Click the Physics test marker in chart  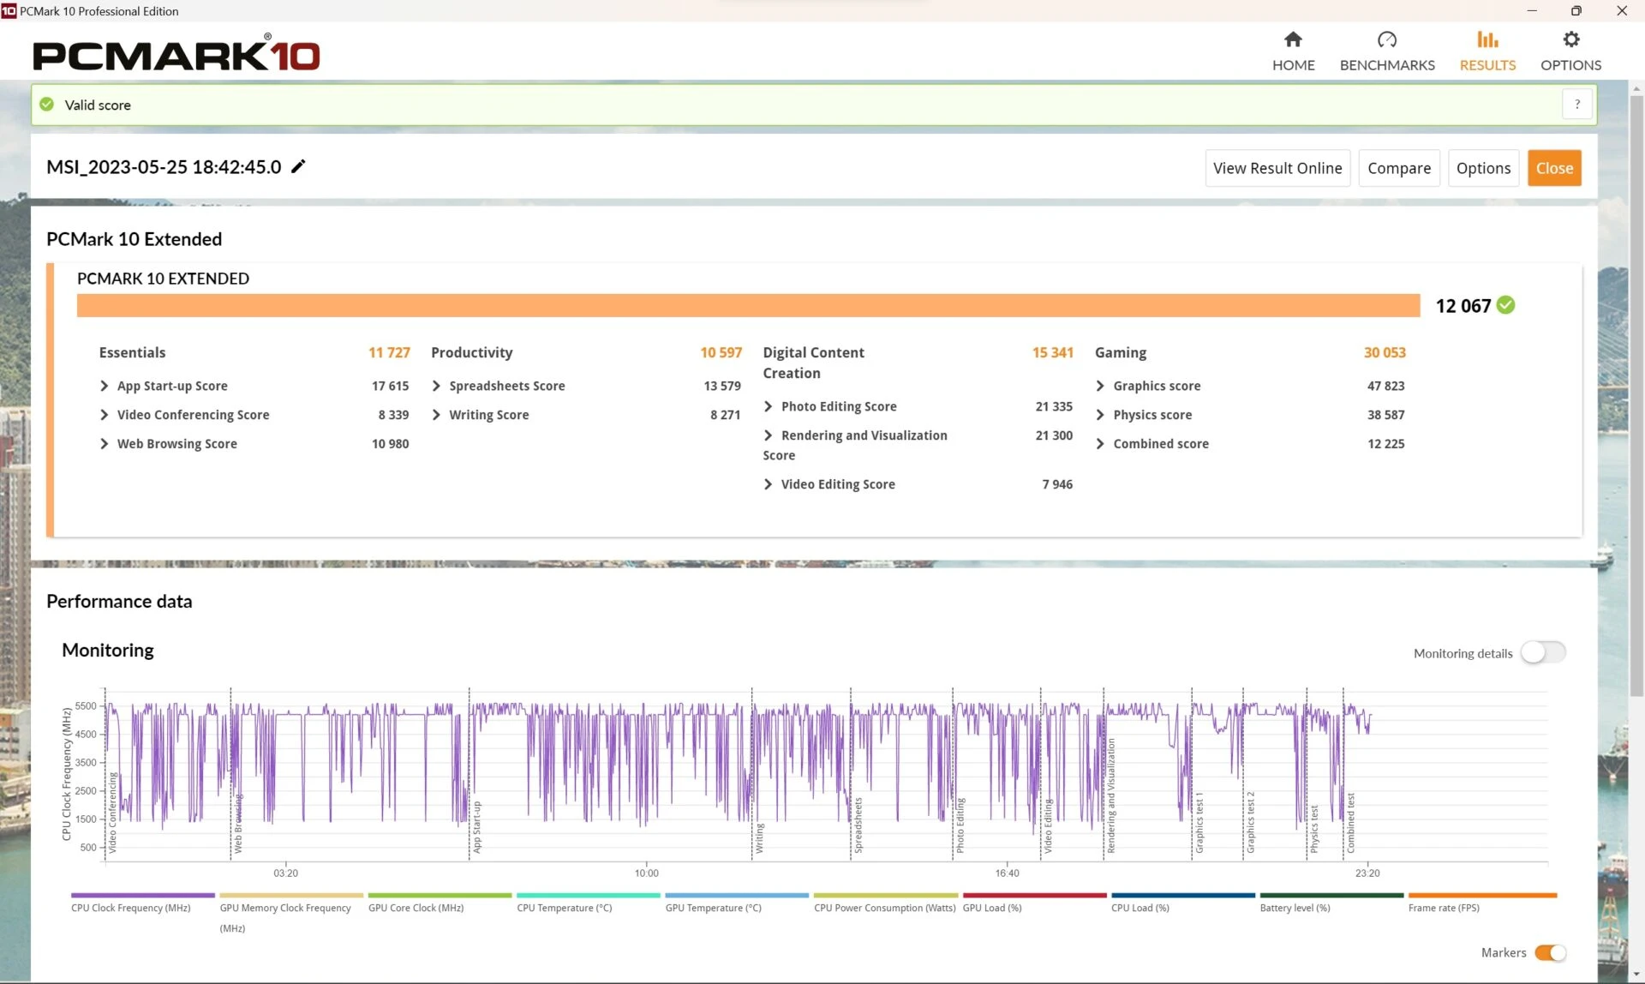pos(1314,828)
